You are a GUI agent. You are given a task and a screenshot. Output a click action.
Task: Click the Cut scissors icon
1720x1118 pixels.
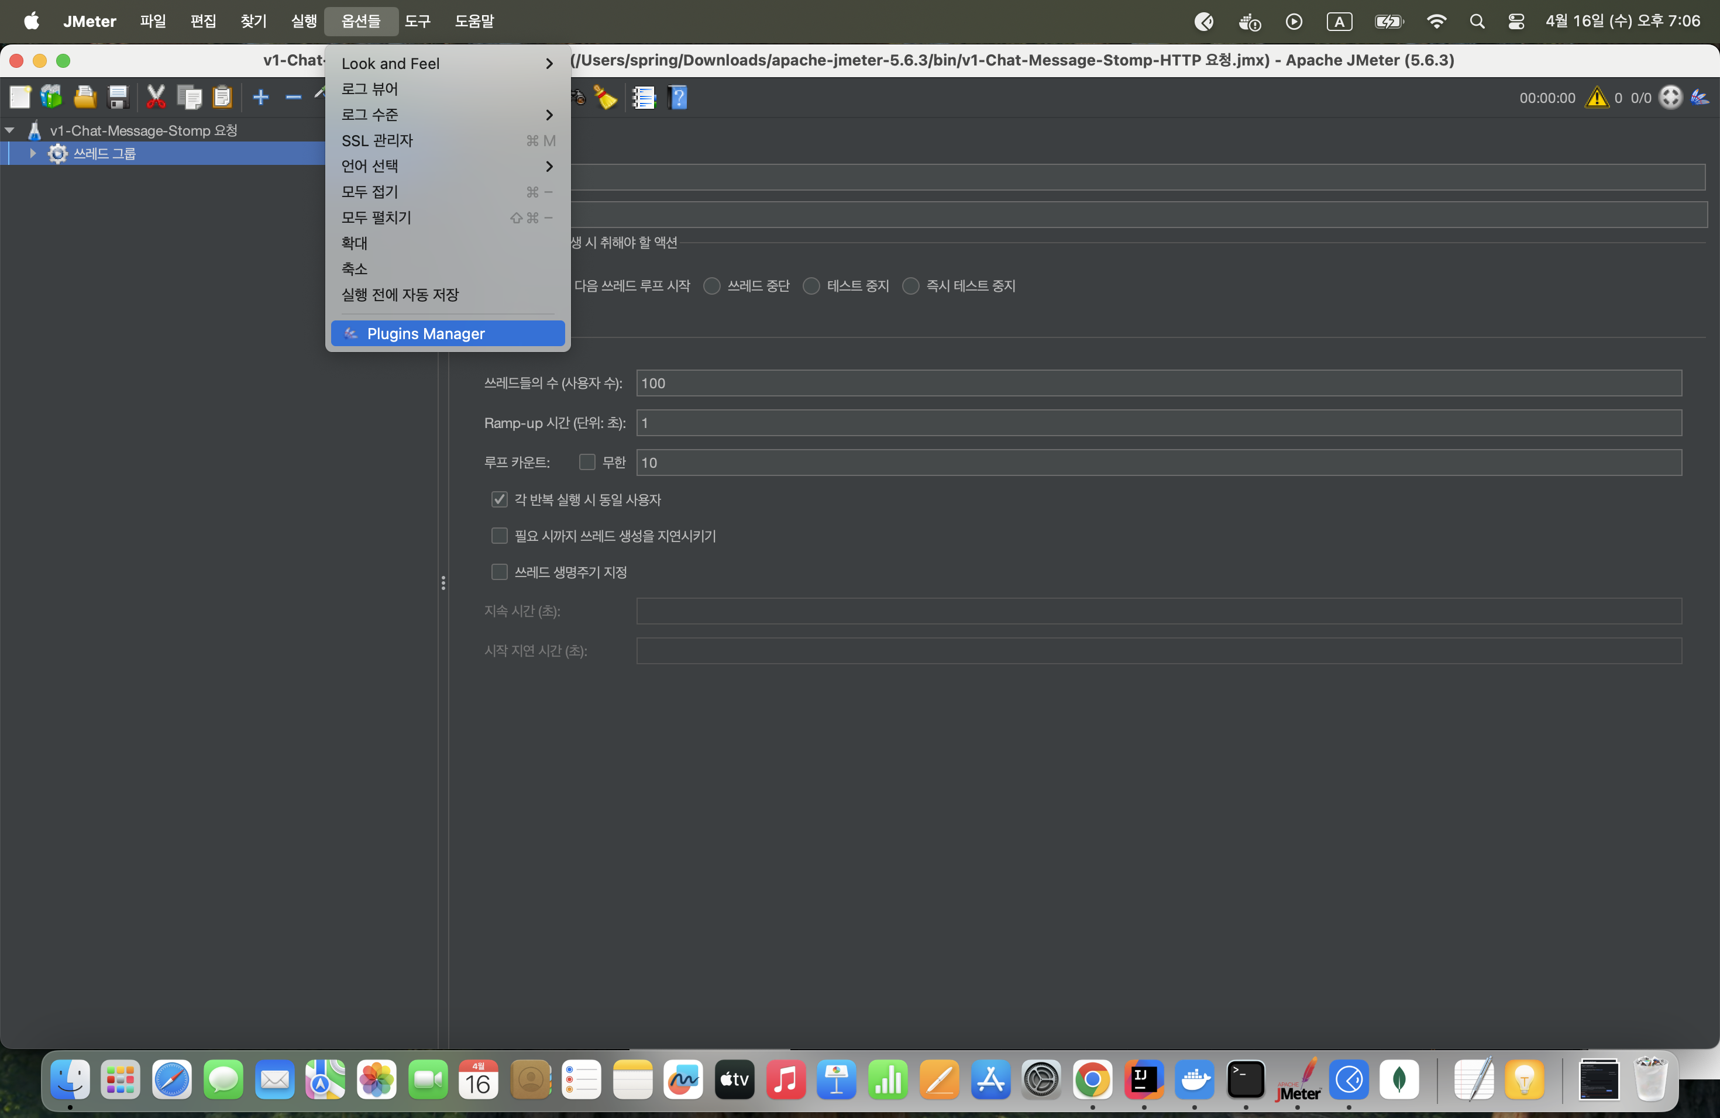[156, 98]
